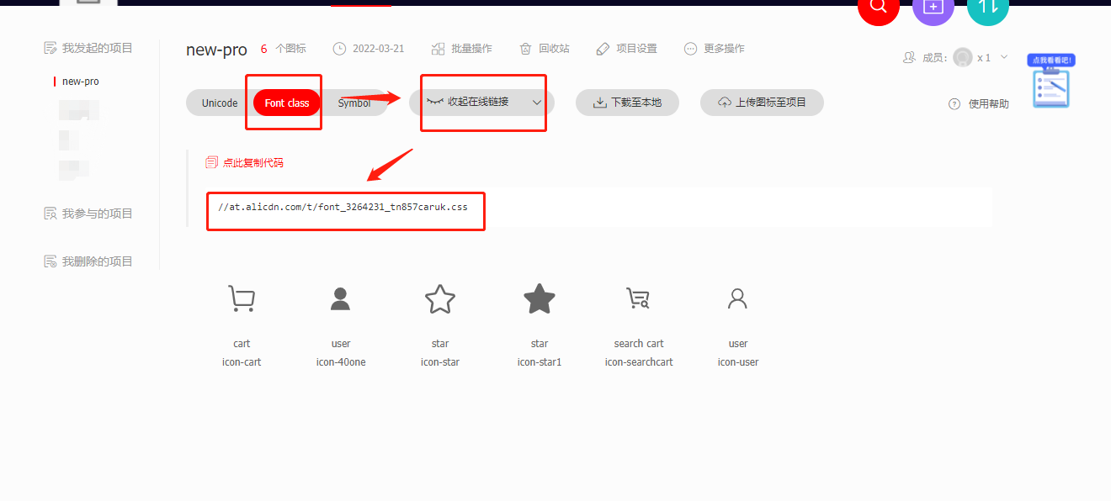Select the filled star icon
This screenshot has width=1111, height=501.
(x=540, y=298)
